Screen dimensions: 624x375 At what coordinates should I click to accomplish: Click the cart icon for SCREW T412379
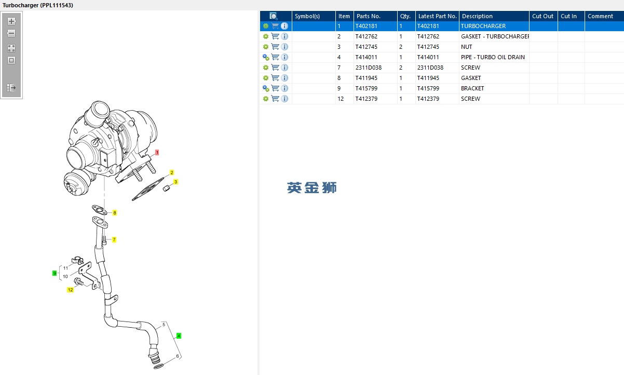(275, 99)
